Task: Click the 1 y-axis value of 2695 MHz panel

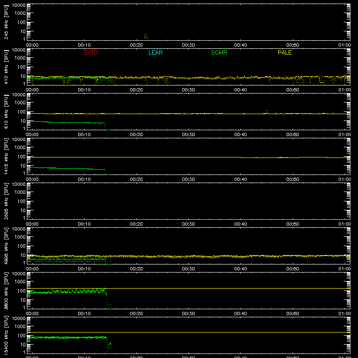Action: coord(24,218)
